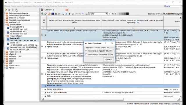Screen dimensions: 186x105
Task: Click the yellow folder icon on the estimate toolbar
Action: coord(49,14)
